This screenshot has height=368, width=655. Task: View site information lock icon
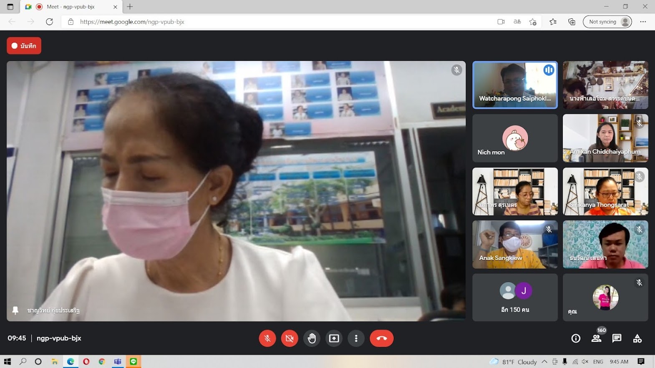point(71,22)
